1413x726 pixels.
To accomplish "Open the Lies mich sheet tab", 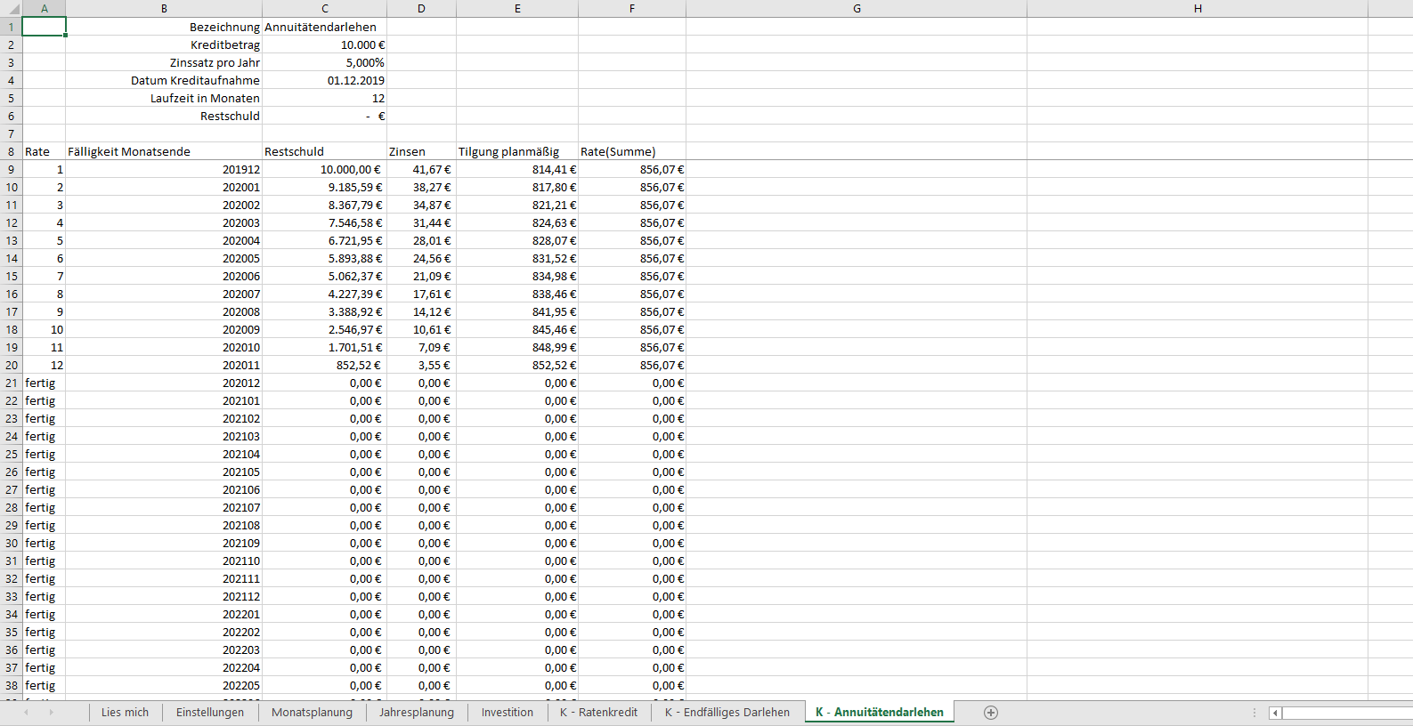I will pos(125,713).
